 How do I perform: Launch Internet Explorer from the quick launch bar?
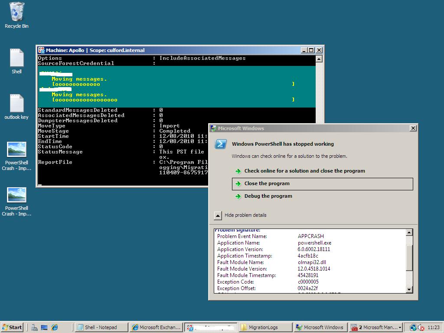pyautogui.click(x=54, y=327)
